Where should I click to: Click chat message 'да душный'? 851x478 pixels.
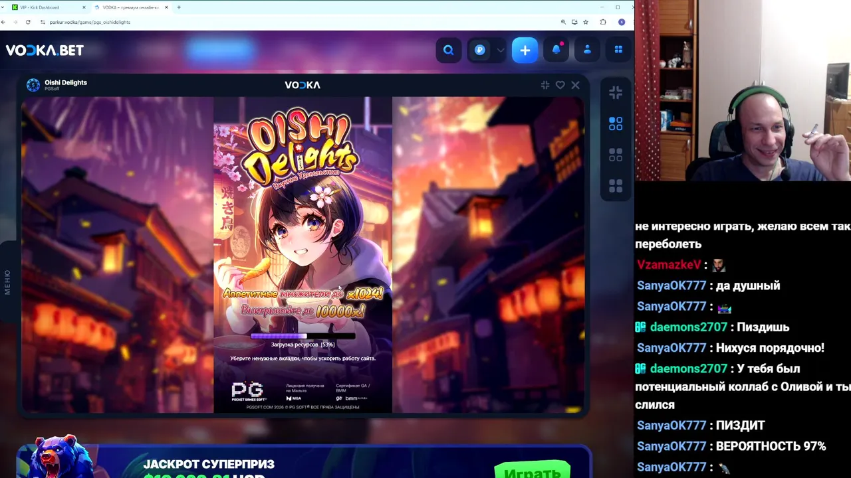point(748,285)
